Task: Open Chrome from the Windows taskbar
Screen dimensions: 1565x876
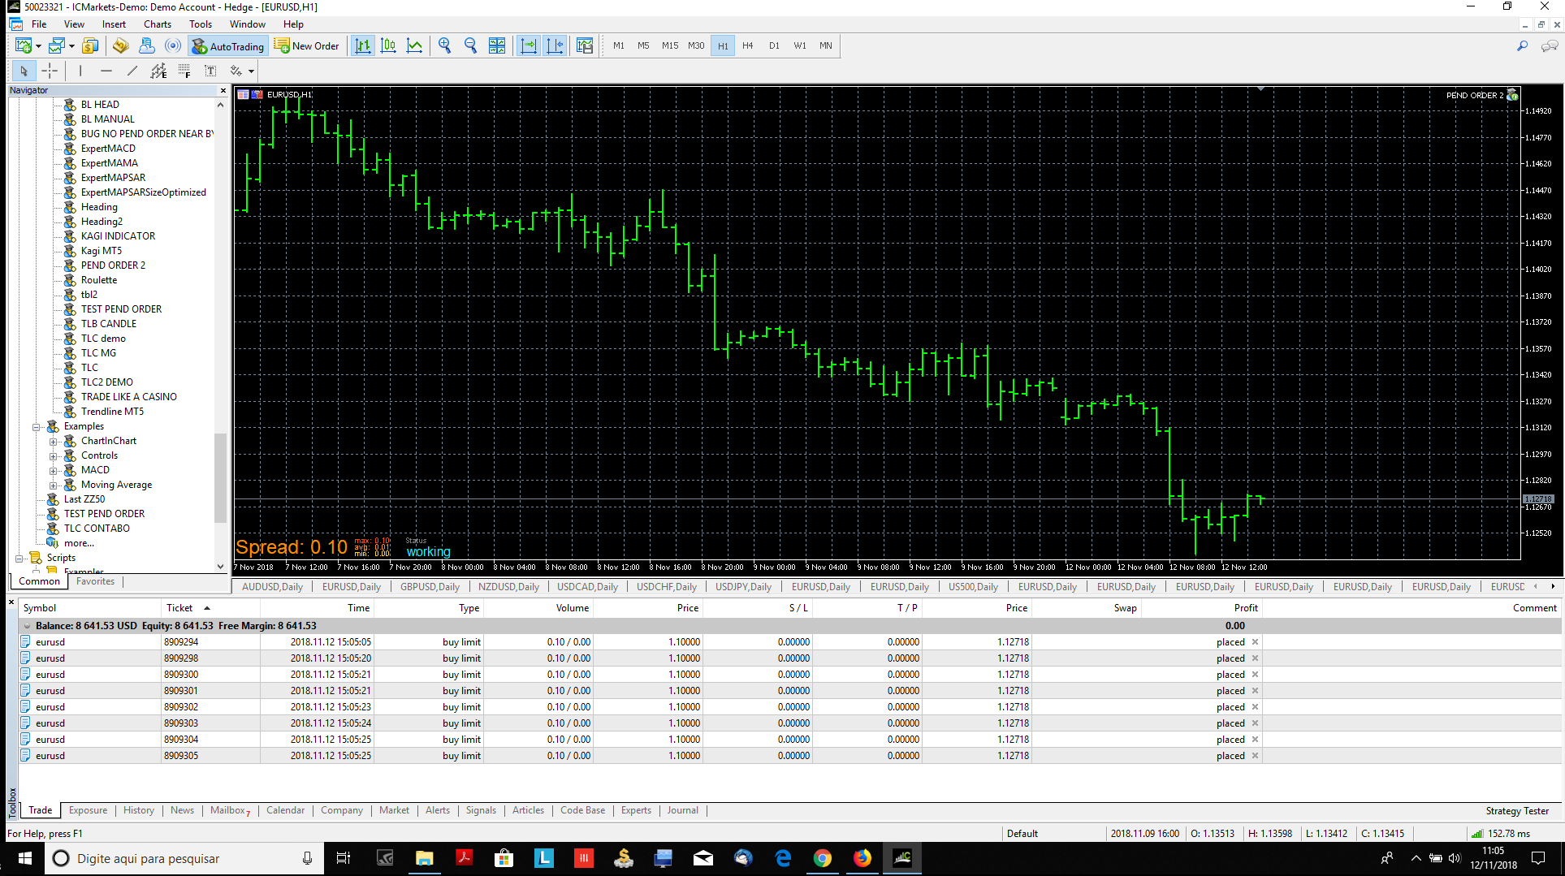Action: (823, 858)
